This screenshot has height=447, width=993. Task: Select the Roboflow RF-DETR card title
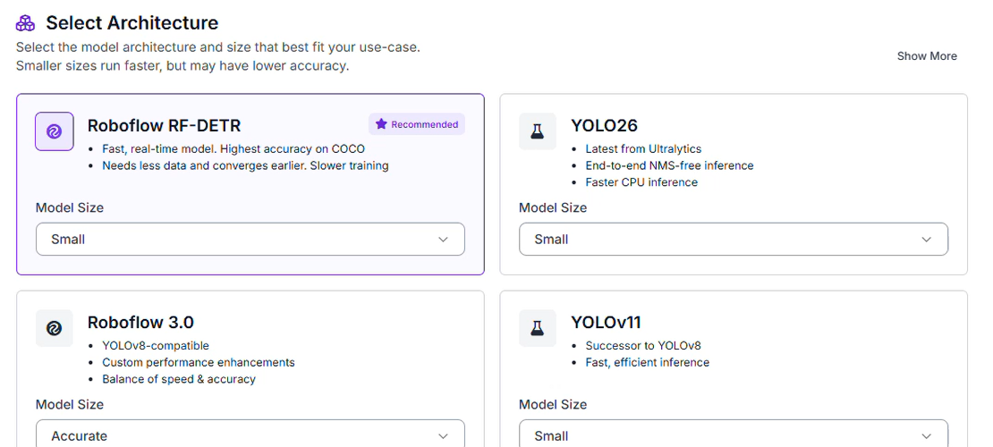coord(164,125)
